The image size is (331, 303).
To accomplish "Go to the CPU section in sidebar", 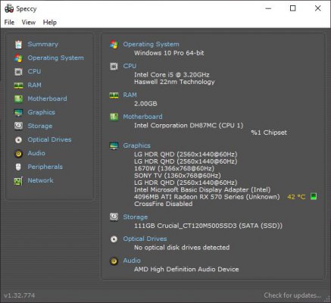I will click(x=34, y=72).
